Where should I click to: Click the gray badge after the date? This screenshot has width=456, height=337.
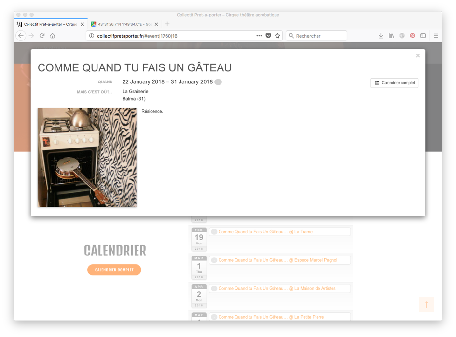click(218, 82)
